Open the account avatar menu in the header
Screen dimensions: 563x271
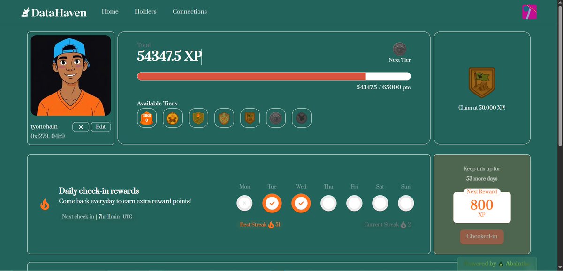pos(529,12)
